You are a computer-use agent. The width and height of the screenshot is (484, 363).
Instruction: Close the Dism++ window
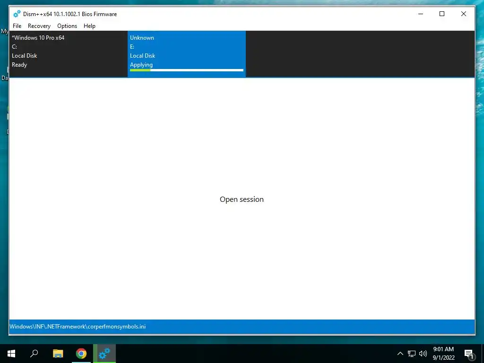click(x=464, y=14)
